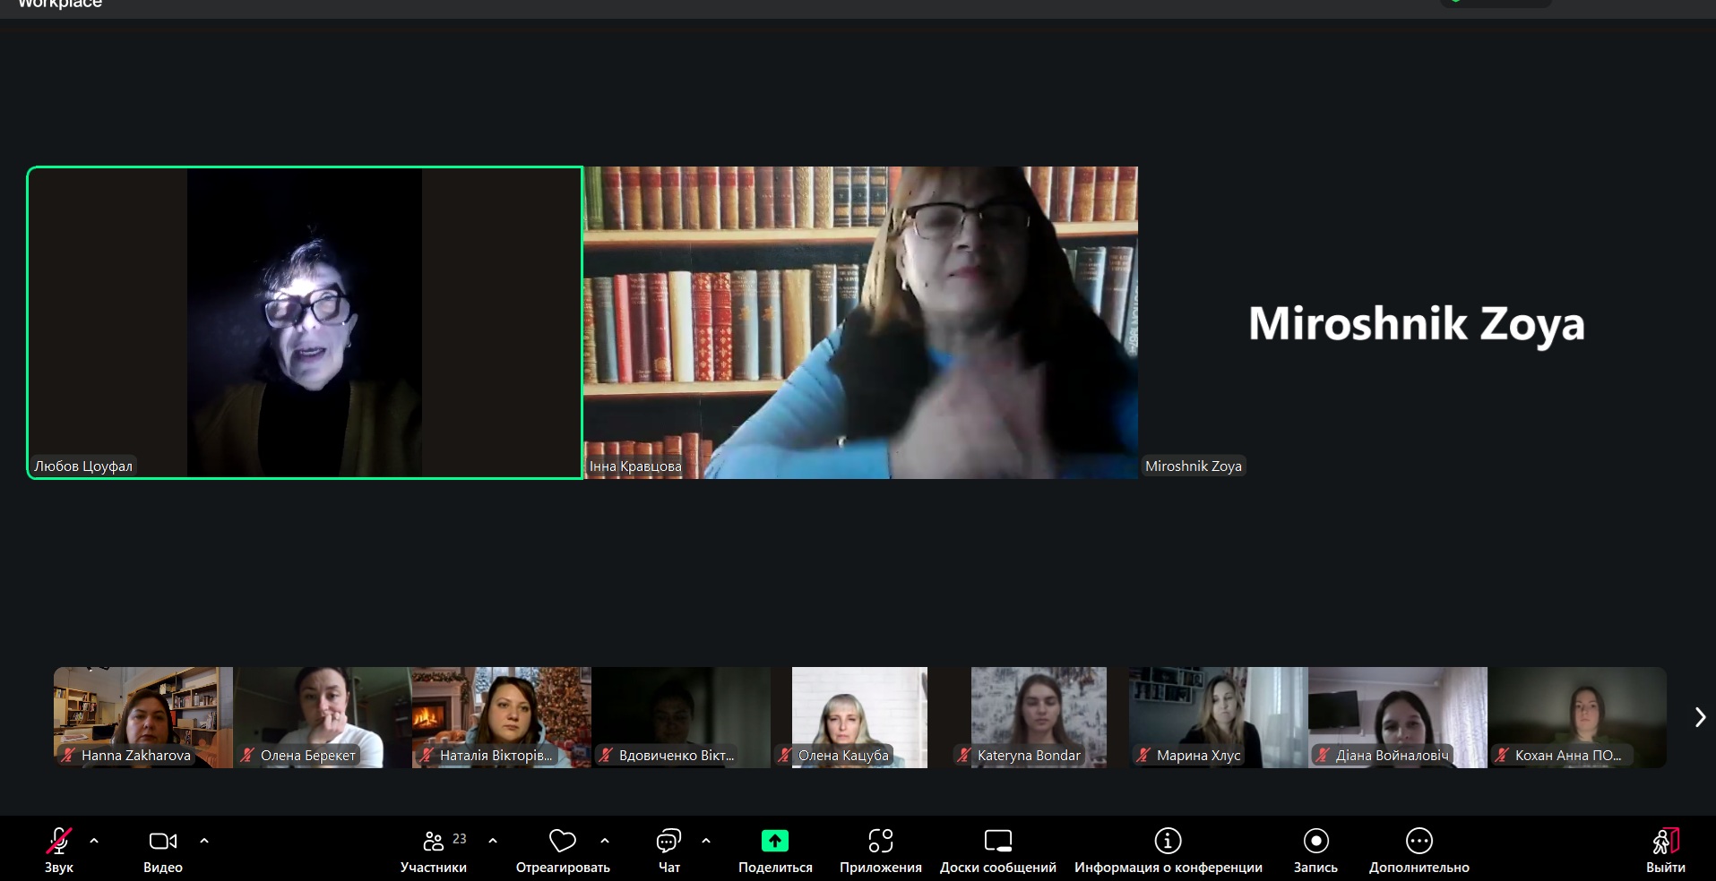Expand arrow next to Участники
The image size is (1716, 881).
tap(493, 841)
